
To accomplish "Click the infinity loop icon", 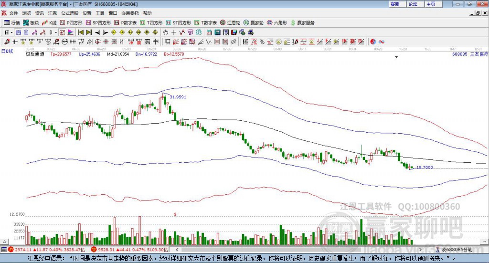I will coord(382,42).
